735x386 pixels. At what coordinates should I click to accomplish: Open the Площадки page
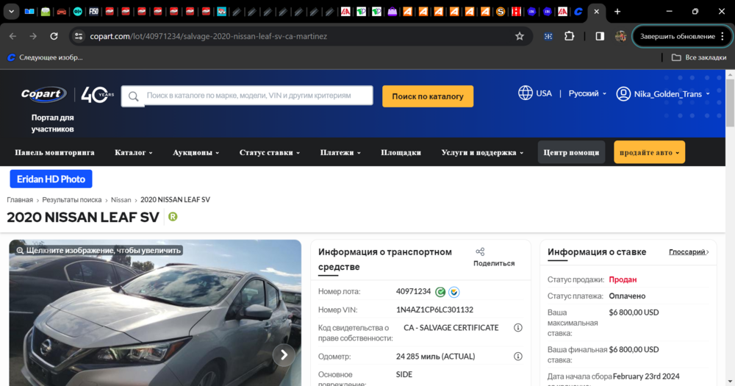[401, 152]
